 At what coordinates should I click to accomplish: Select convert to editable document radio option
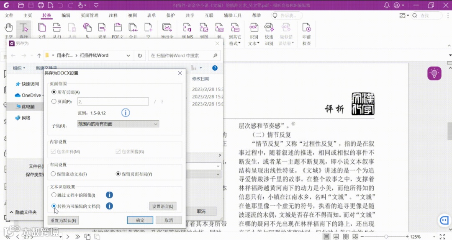54,206
